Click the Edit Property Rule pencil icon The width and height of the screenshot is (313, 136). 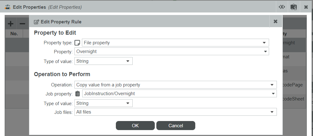[36, 22]
